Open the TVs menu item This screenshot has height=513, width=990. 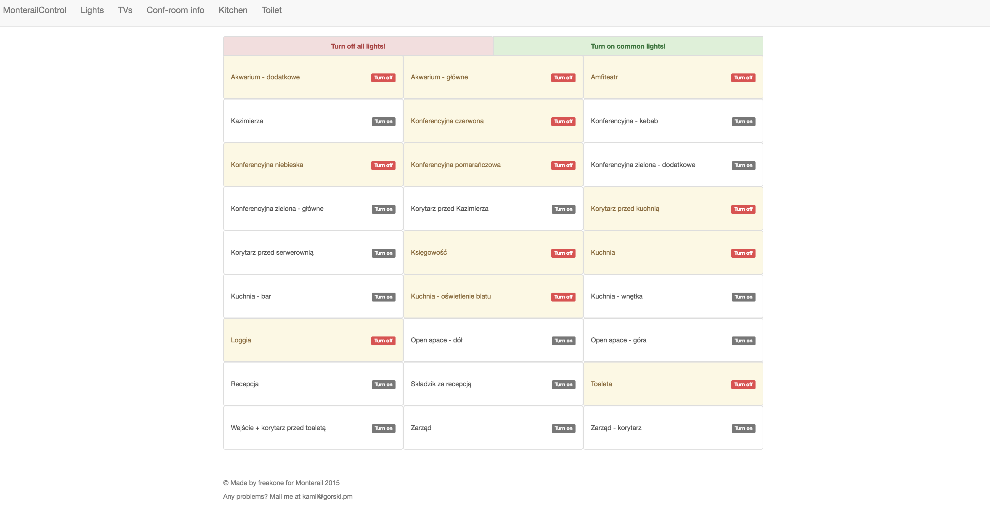pos(125,10)
